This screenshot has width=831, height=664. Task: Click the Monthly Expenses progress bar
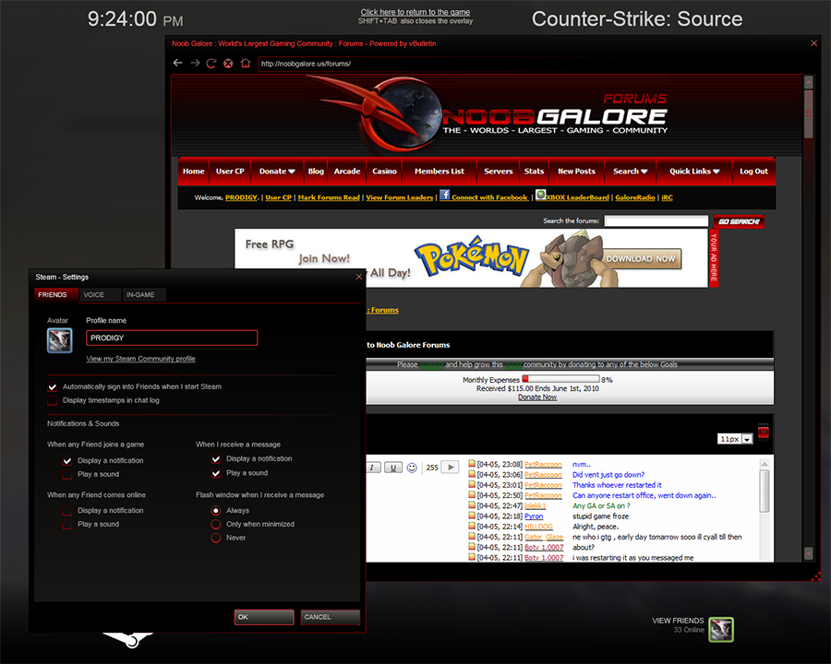[x=560, y=379]
